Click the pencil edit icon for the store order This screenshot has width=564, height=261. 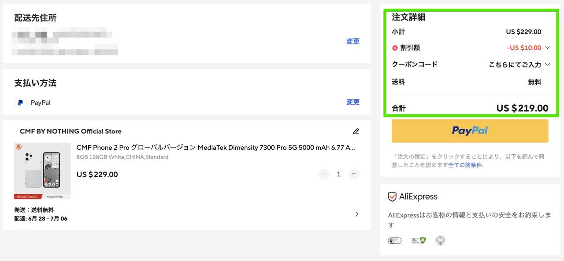(x=356, y=131)
